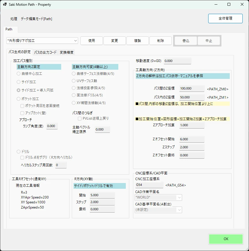Confirm with the green OK button
249x251 pixels.
point(226,239)
